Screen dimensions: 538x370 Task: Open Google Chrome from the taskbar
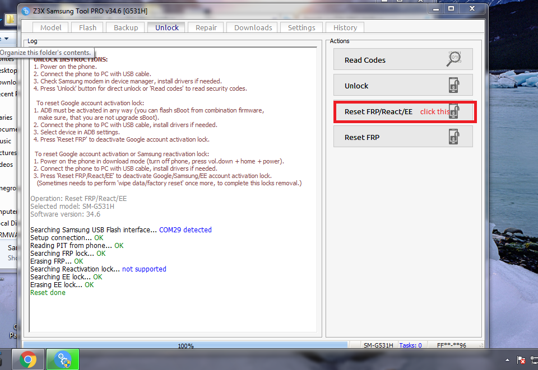coord(28,359)
